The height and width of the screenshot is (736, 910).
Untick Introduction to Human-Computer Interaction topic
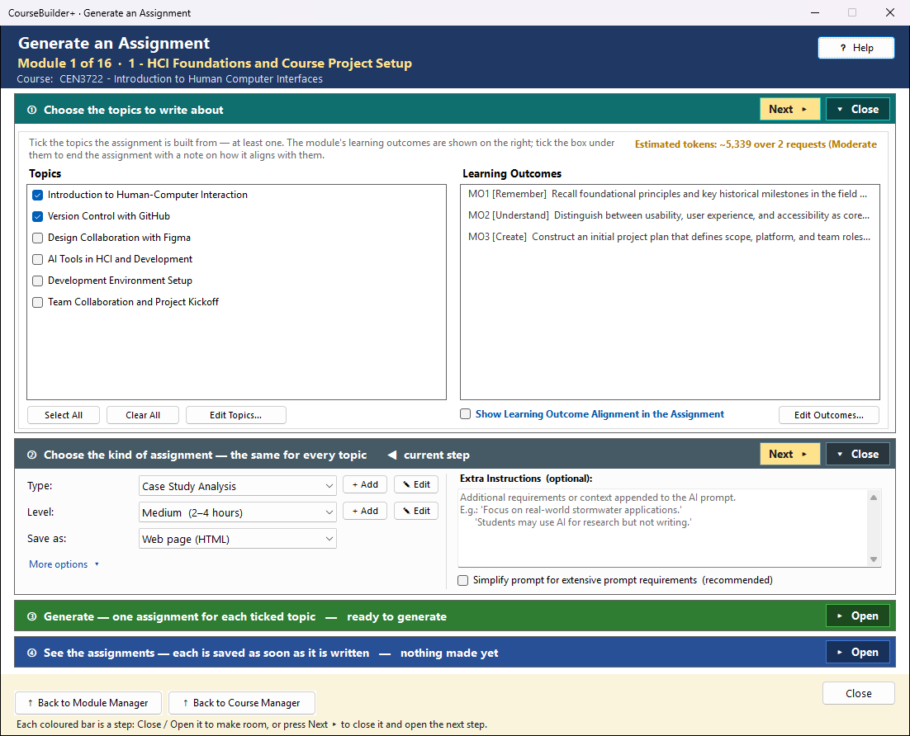pos(38,195)
